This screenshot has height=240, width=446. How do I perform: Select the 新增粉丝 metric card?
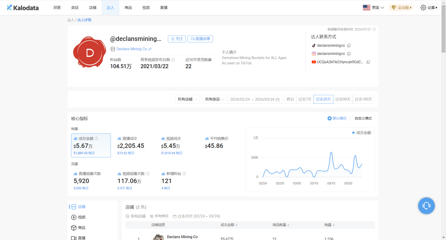[179, 181]
